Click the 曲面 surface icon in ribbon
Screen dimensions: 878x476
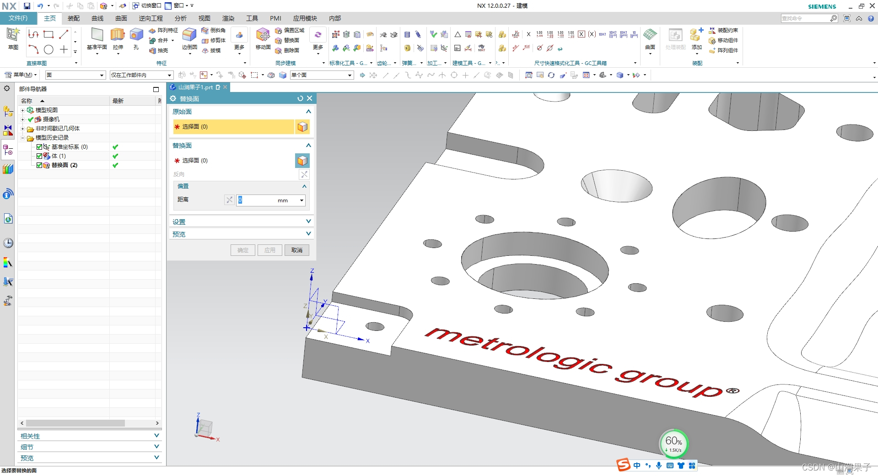[650, 35]
